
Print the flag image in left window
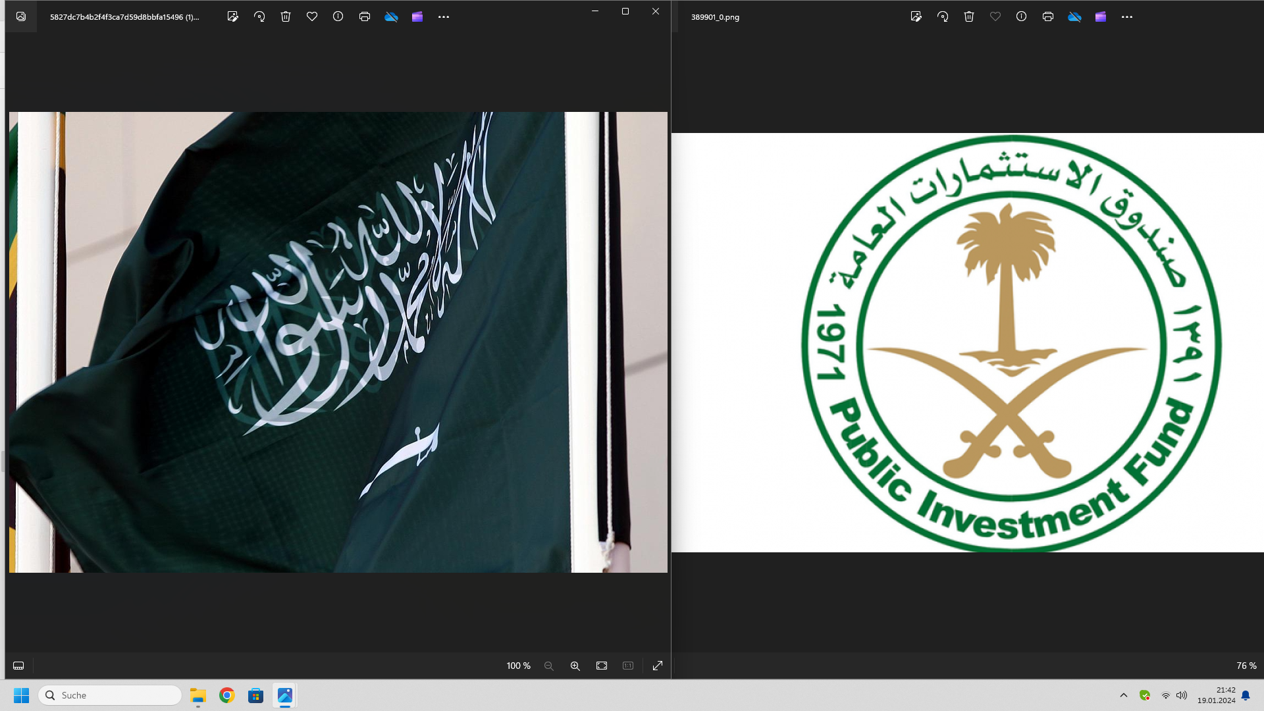coord(365,17)
